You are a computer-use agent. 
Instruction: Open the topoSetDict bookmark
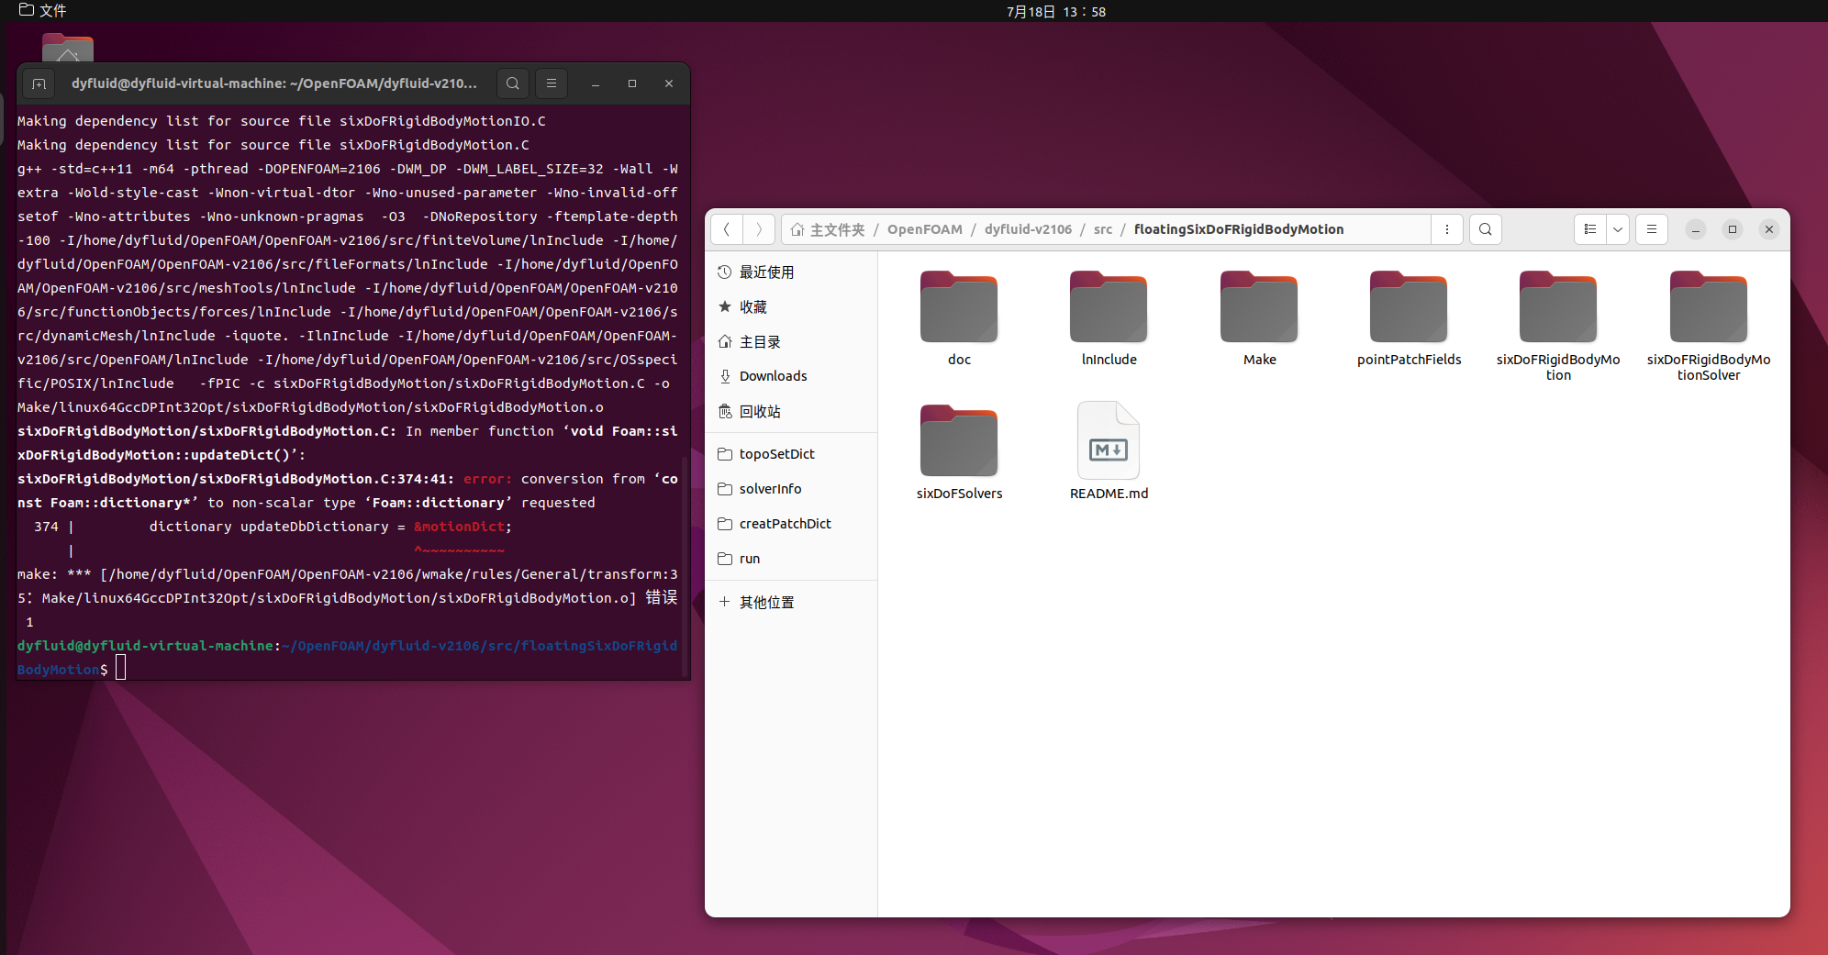(793, 454)
